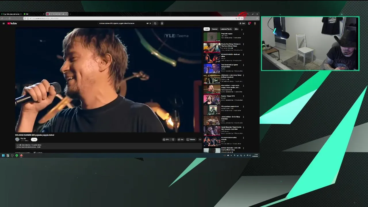
Task: Like the video with thumbs up
Action: point(166,139)
